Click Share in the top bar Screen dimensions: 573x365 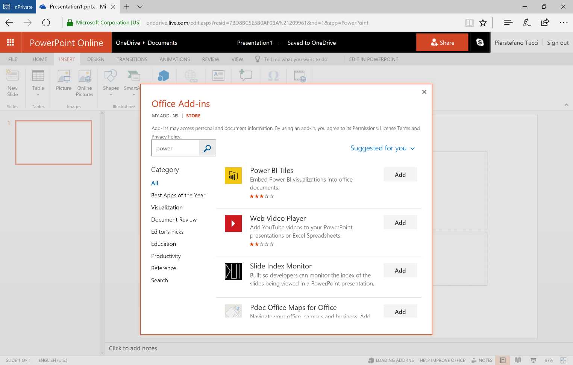pyautogui.click(x=442, y=42)
